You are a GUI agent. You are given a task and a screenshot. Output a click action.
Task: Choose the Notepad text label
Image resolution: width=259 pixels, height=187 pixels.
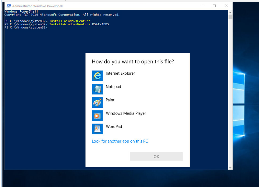(113, 87)
